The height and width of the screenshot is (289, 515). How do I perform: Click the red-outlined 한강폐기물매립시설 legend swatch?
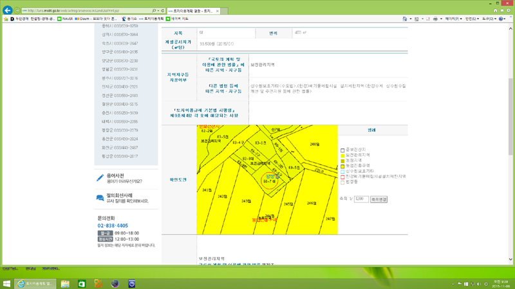342,177
